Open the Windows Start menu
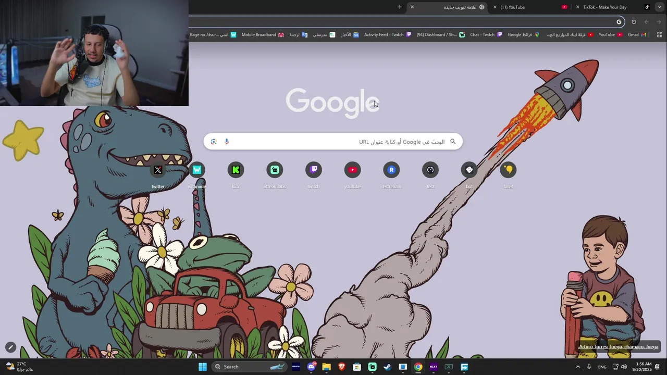Viewport: 667px width, 375px height. (203, 367)
